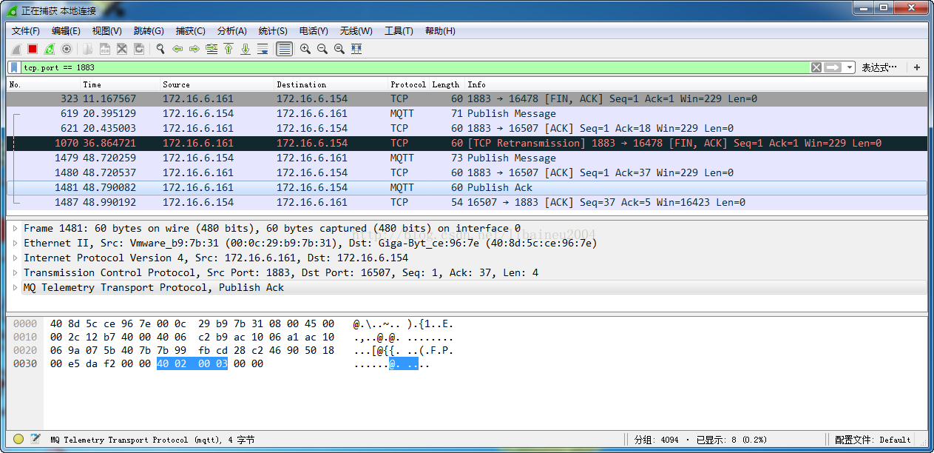
Task: Select packet 619 Publish Message row
Action: point(467,113)
